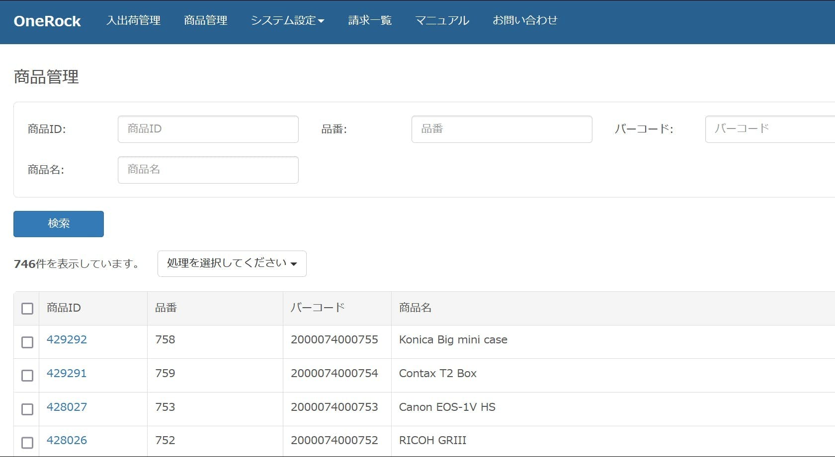Select barcode cell 2000074000752
Image resolution: width=835 pixels, height=457 pixels.
[334, 440]
